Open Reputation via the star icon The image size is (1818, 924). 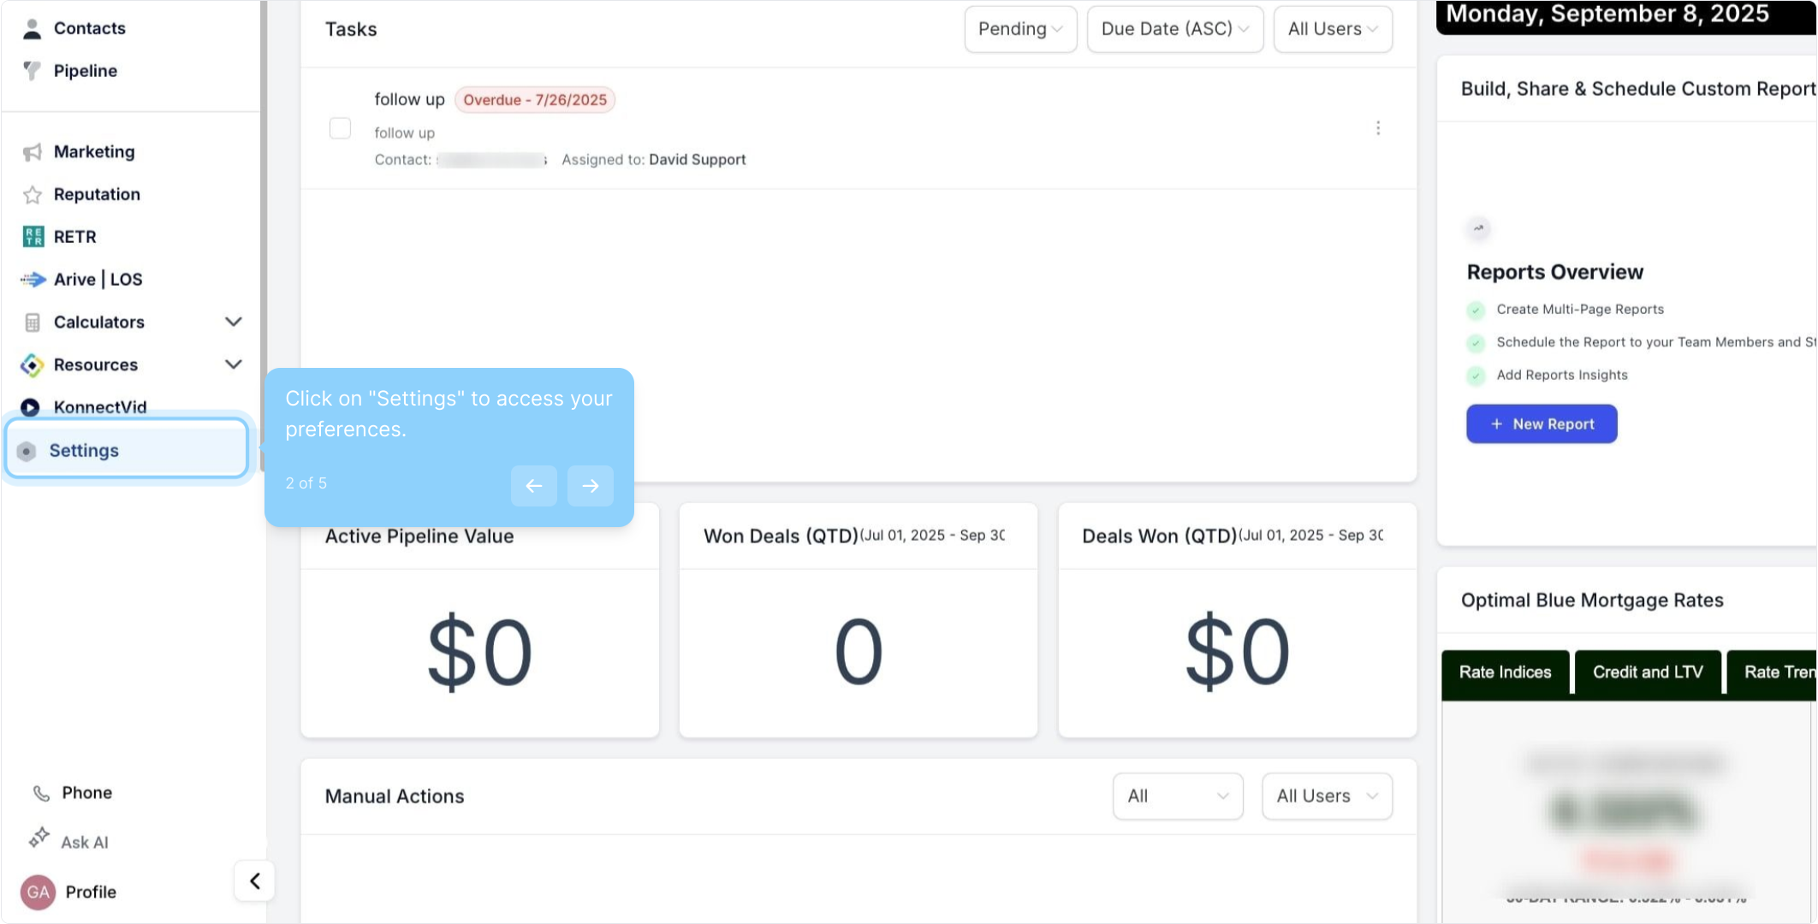[x=32, y=195]
